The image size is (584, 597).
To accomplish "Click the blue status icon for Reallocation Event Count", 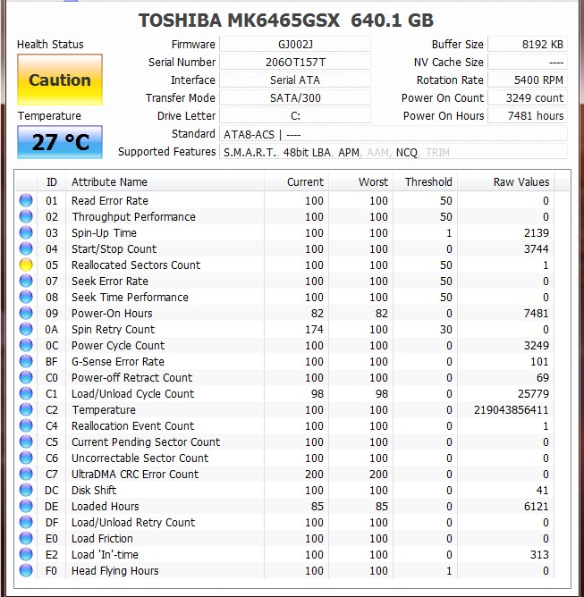I will 26,425.
